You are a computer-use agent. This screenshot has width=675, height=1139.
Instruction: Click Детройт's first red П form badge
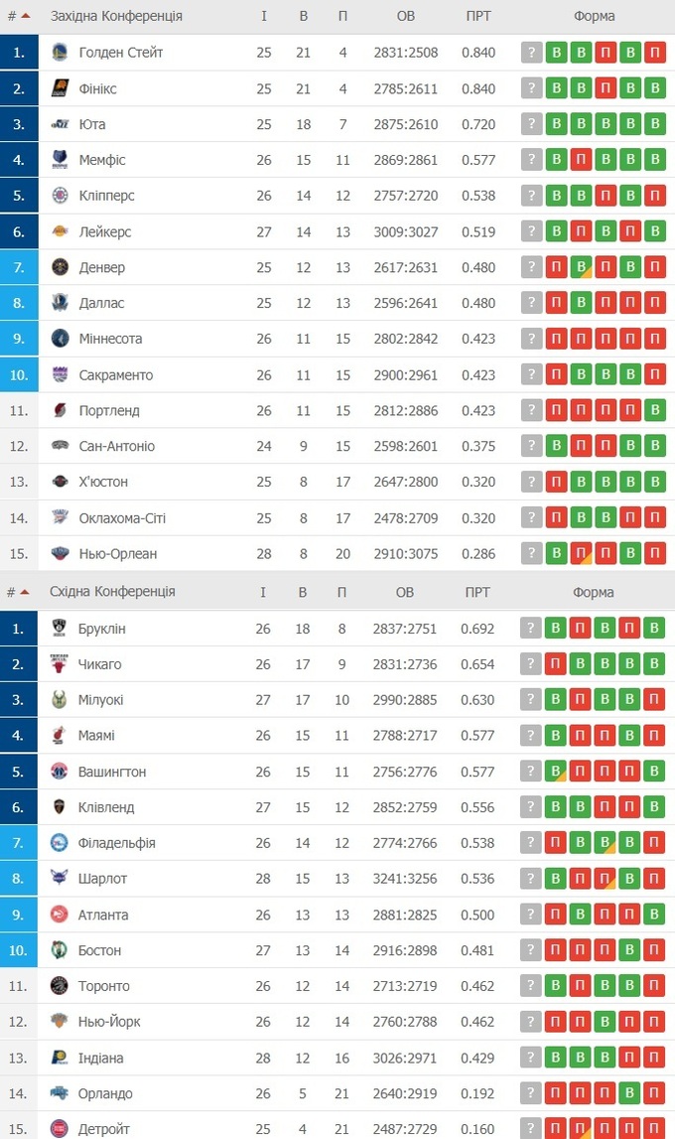click(x=556, y=1129)
